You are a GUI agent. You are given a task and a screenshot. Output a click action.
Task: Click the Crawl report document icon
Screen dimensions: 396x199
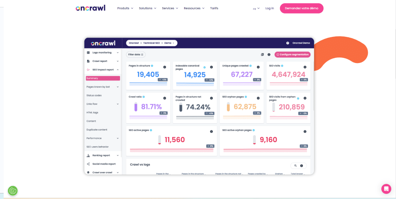tap(88, 61)
